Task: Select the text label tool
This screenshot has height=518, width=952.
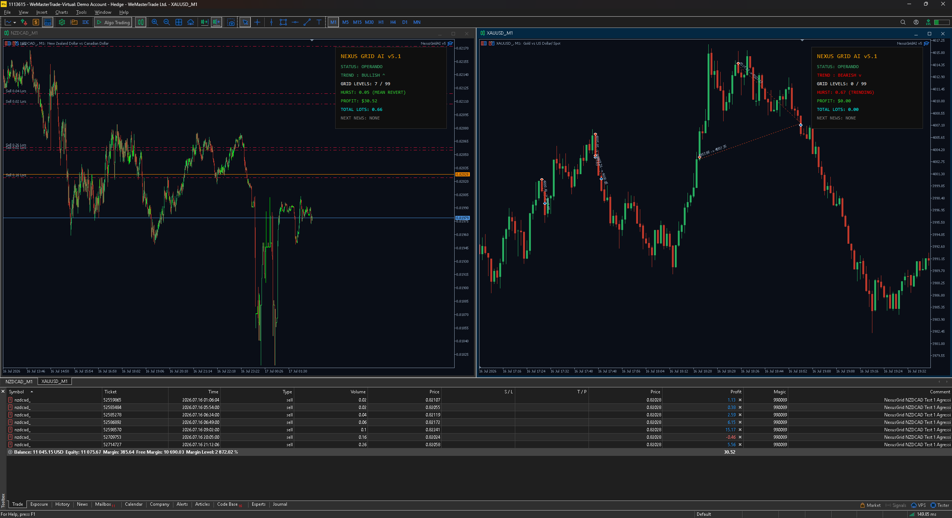Action: pyautogui.click(x=319, y=22)
